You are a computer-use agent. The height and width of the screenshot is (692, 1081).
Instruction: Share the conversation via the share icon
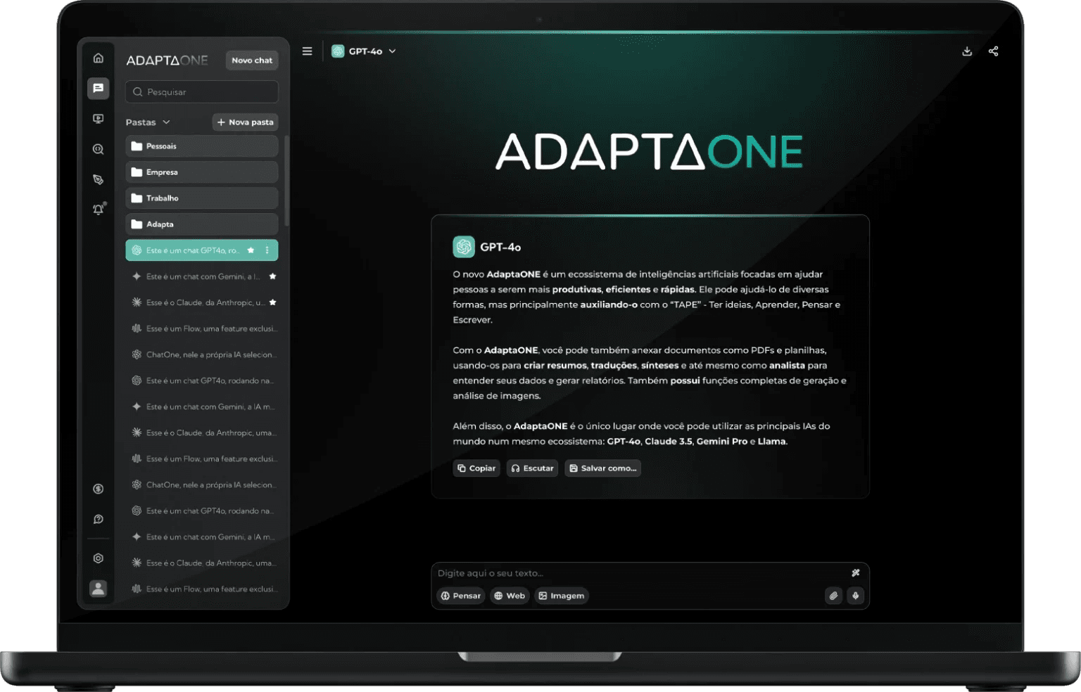(994, 51)
